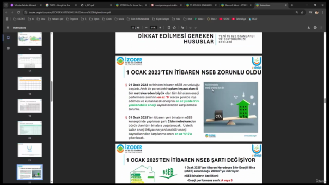Open the Hobi bookmarks folder
329x185 pixels.
(176, 19)
